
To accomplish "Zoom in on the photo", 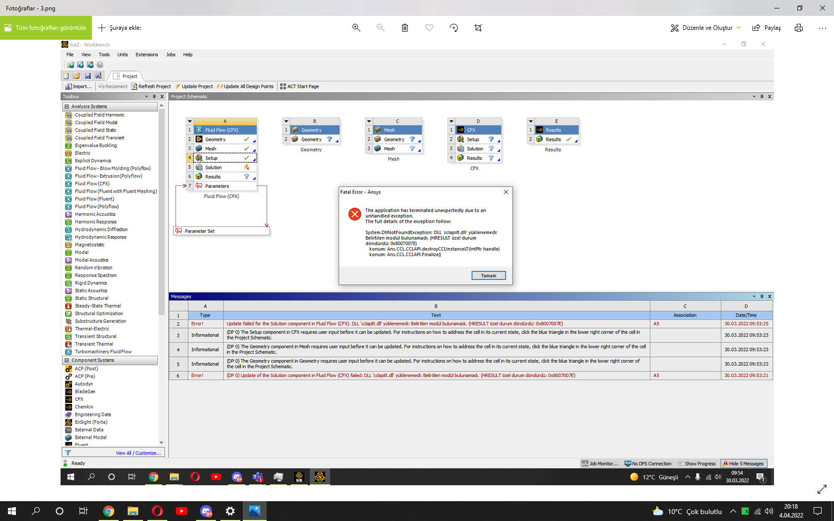I will [x=356, y=28].
